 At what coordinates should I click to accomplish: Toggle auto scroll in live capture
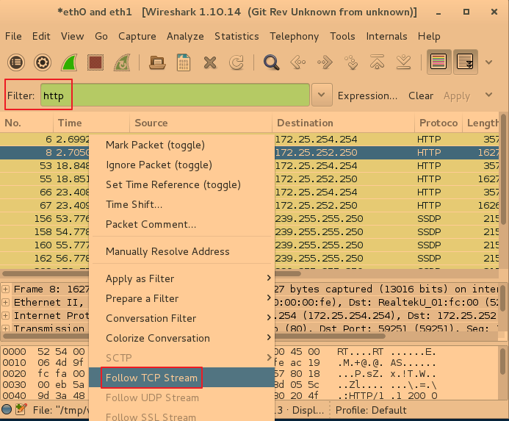pyautogui.click(x=465, y=62)
